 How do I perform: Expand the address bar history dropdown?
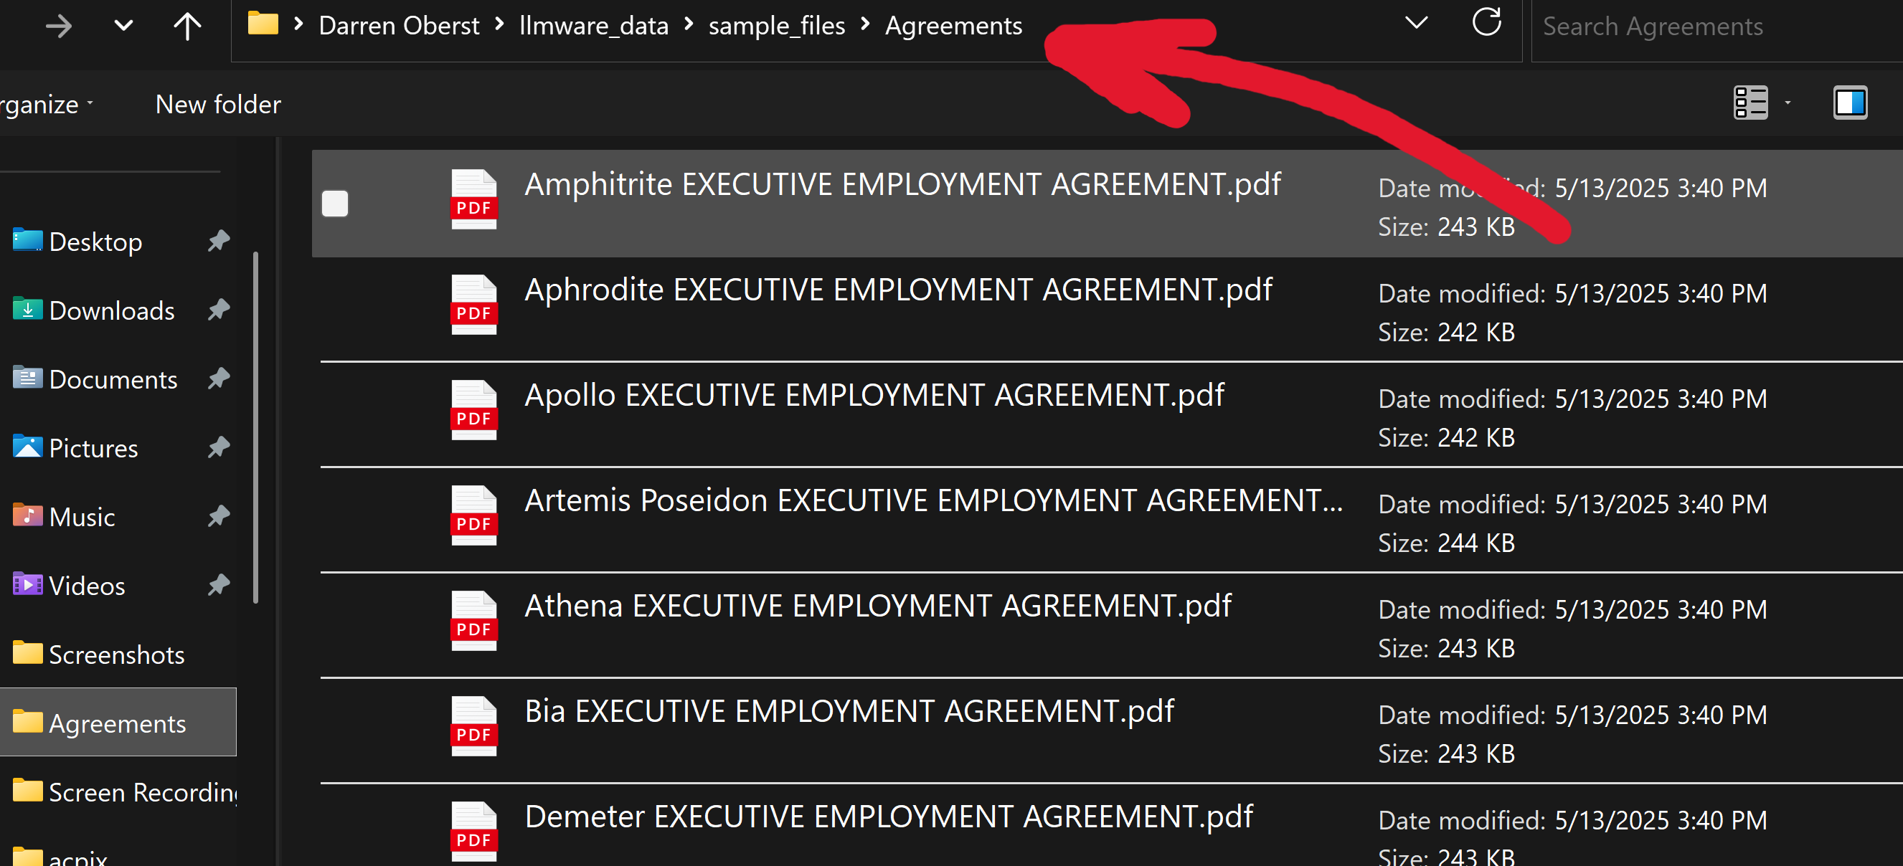tap(1415, 24)
